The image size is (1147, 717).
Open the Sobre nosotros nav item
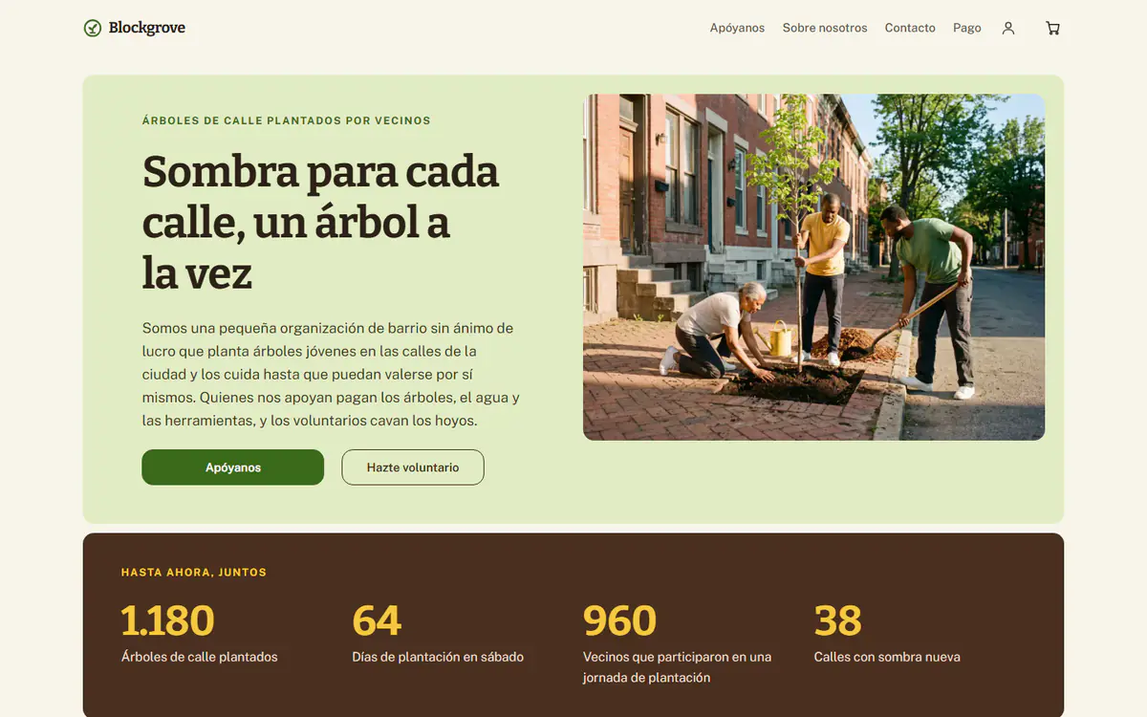point(825,28)
